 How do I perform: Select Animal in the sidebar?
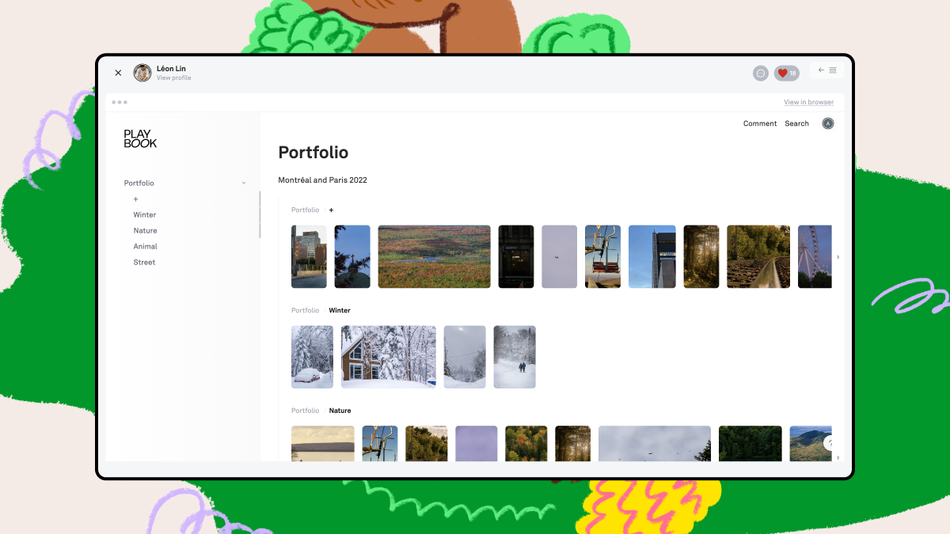pyautogui.click(x=146, y=247)
